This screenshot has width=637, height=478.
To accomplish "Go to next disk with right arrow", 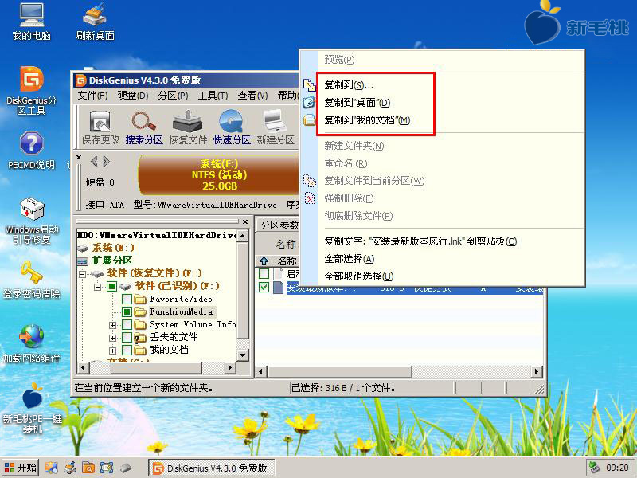I will click(107, 162).
